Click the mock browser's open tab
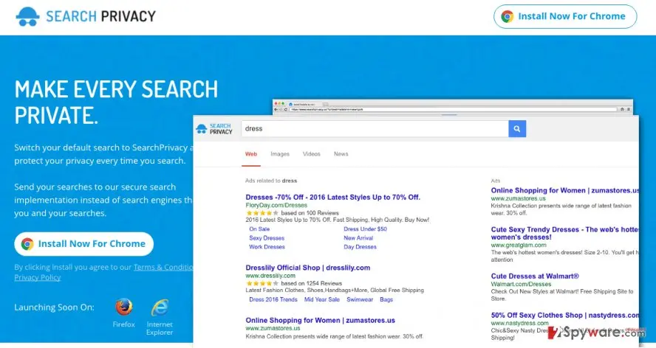656x348 pixels. click(304, 104)
